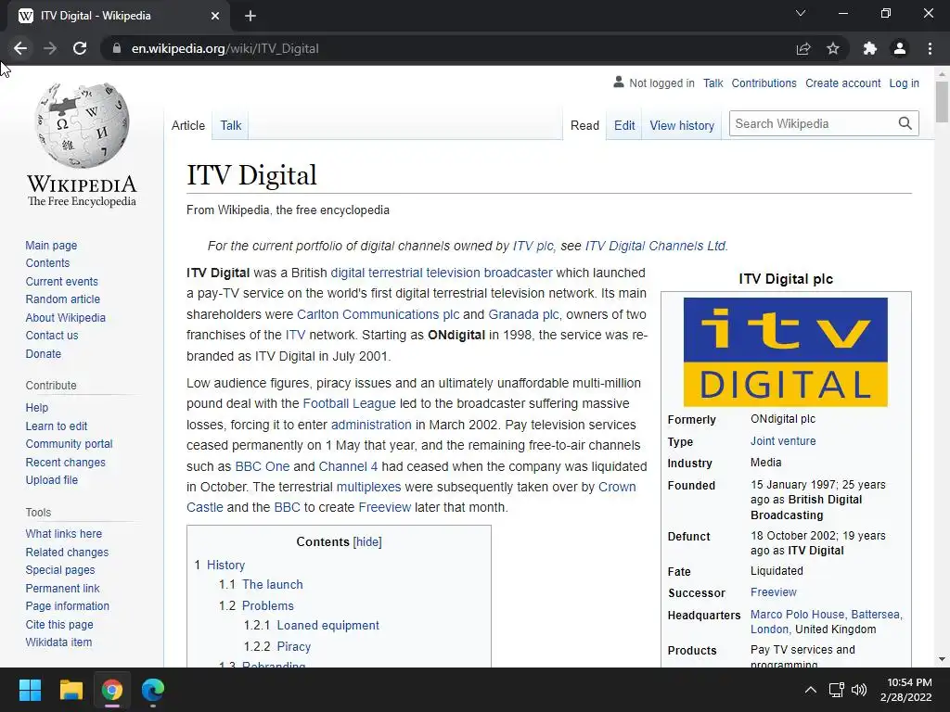Open the Chrome extensions puzzle icon

click(x=870, y=48)
